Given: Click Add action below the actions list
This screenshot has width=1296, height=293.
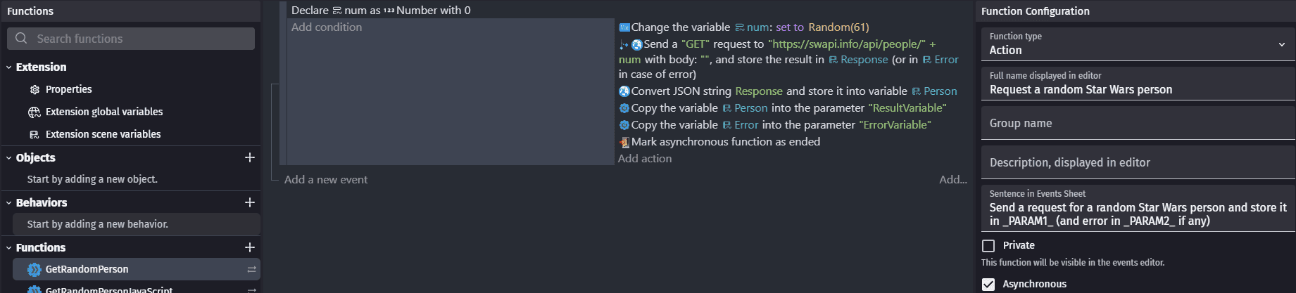Looking at the screenshot, I should [645, 159].
